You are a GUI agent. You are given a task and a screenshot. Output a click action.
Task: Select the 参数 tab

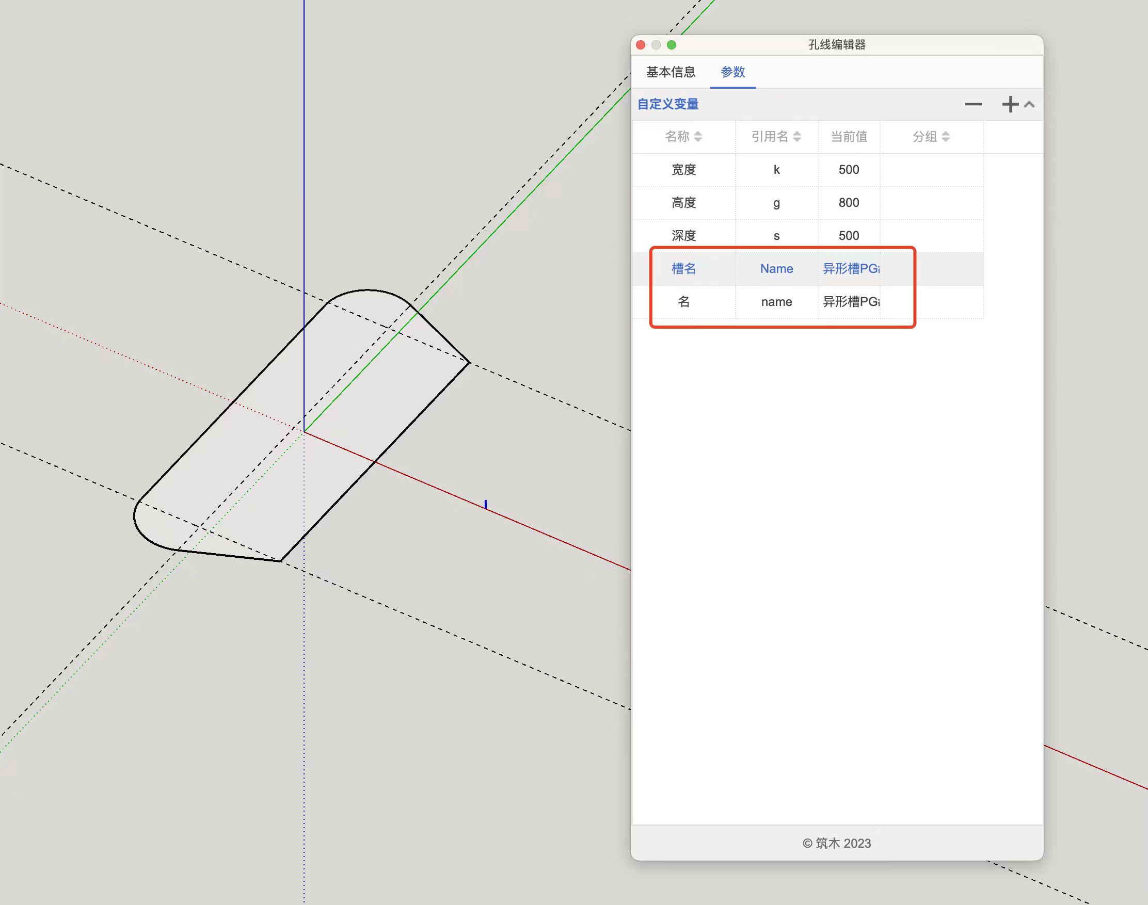point(732,72)
